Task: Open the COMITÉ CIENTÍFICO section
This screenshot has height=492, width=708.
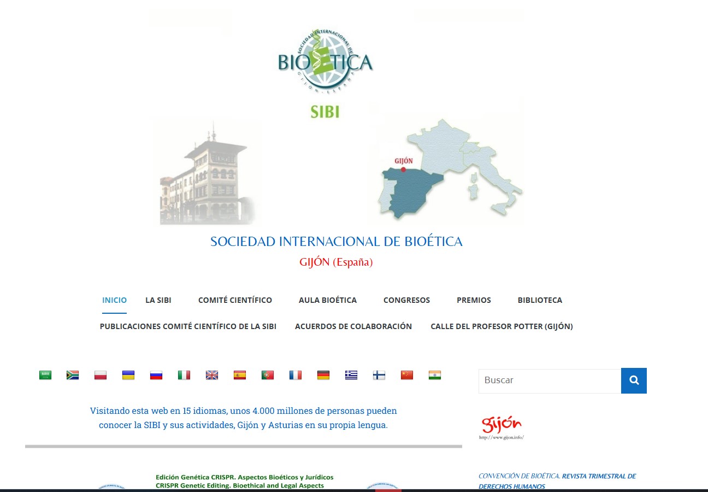Action: point(235,300)
